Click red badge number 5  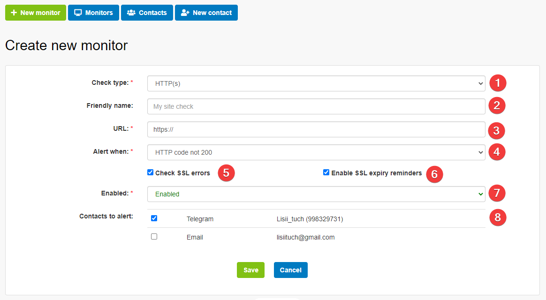click(x=226, y=172)
